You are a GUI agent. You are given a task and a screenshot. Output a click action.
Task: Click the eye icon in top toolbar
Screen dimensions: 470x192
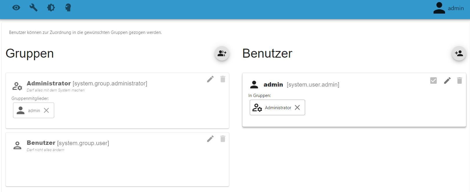[x=16, y=8]
